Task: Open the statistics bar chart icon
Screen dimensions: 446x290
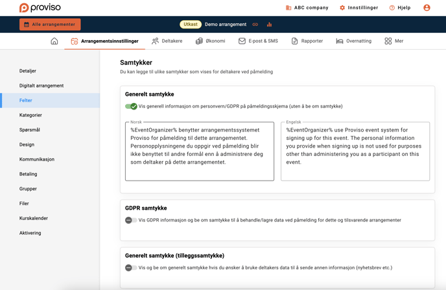Action: (269, 25)
